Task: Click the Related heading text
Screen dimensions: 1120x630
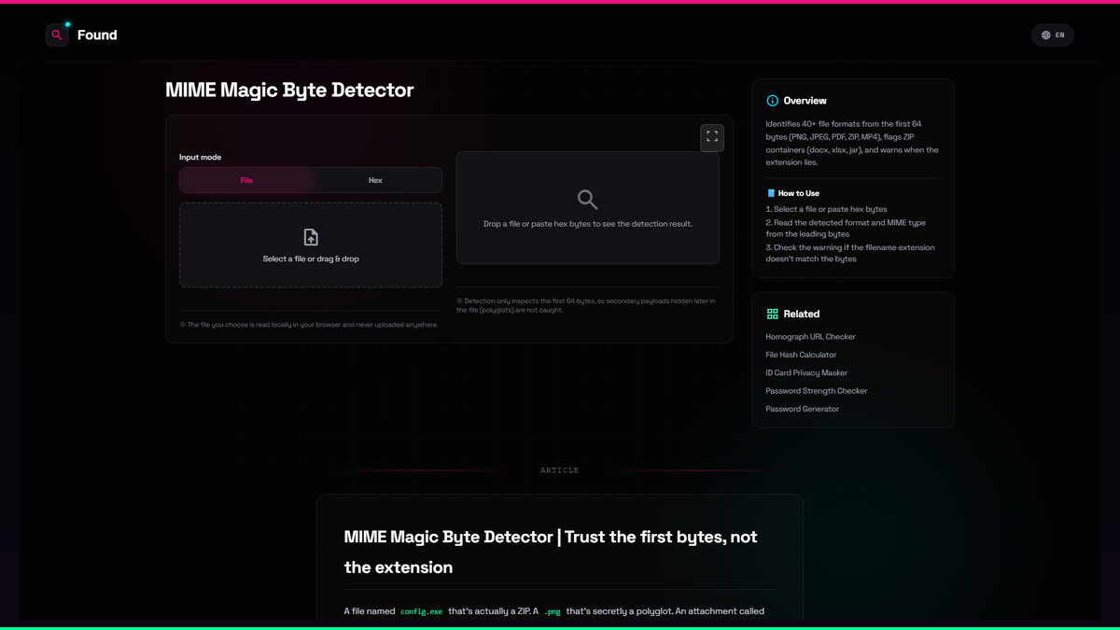Action: 802,315
